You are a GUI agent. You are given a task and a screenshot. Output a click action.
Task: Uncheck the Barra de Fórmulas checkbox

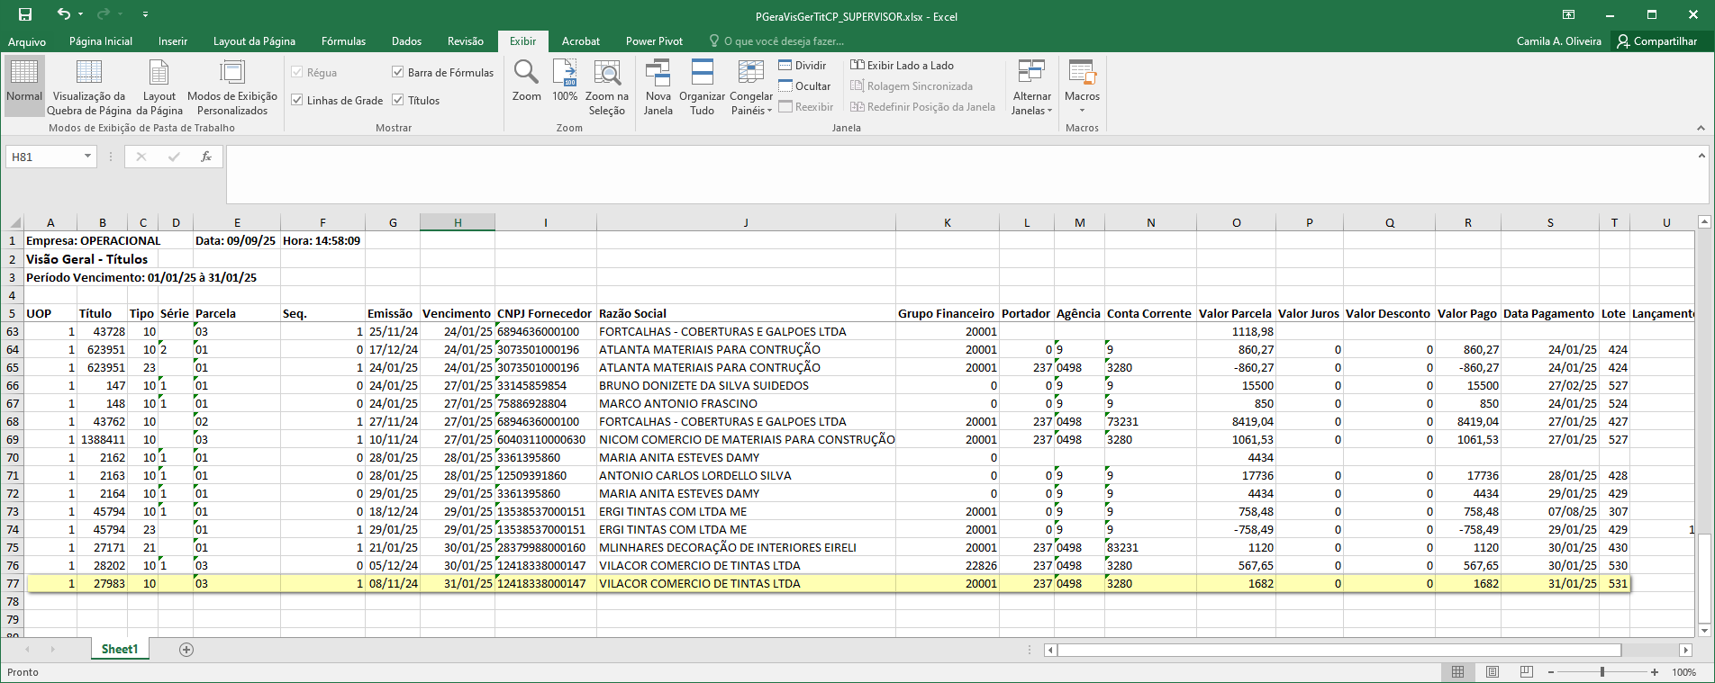click(x=397, y=72)
